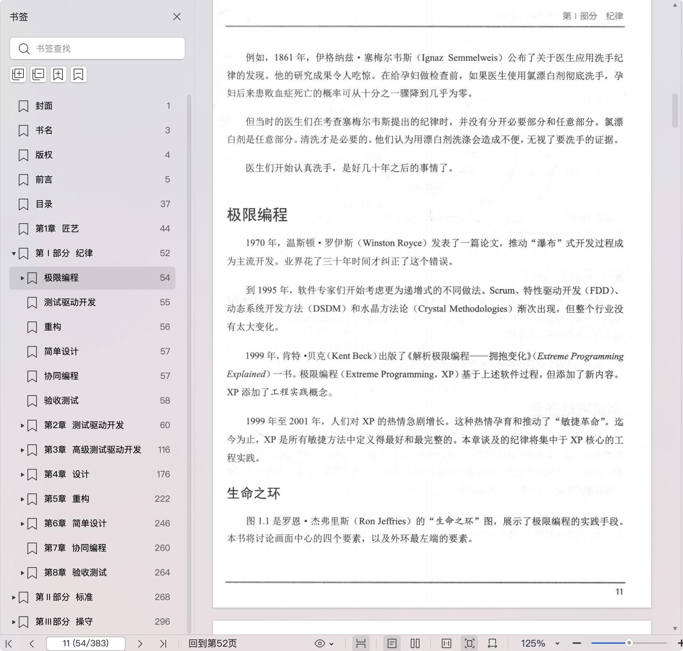
Task: Open the 测试驱动开发 bookmark on page 55
Action: (70, 302)
